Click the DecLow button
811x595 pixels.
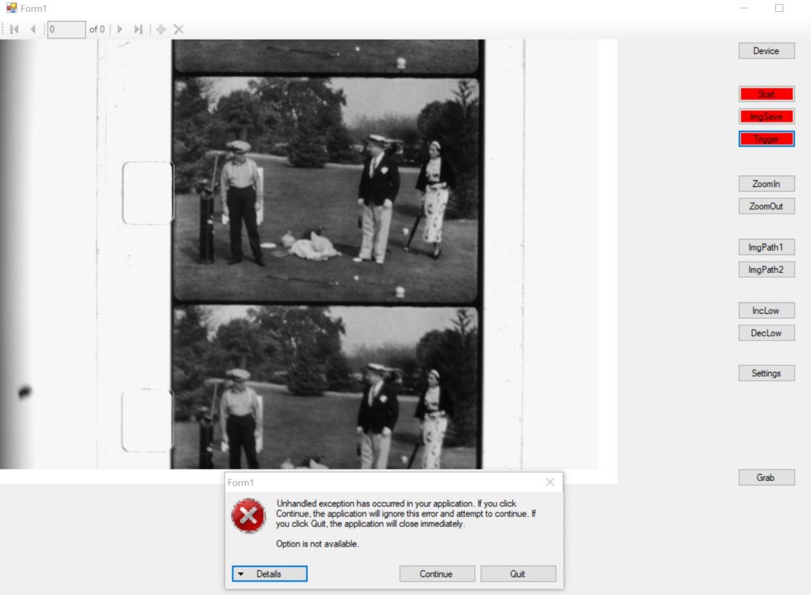click(766, 333)
